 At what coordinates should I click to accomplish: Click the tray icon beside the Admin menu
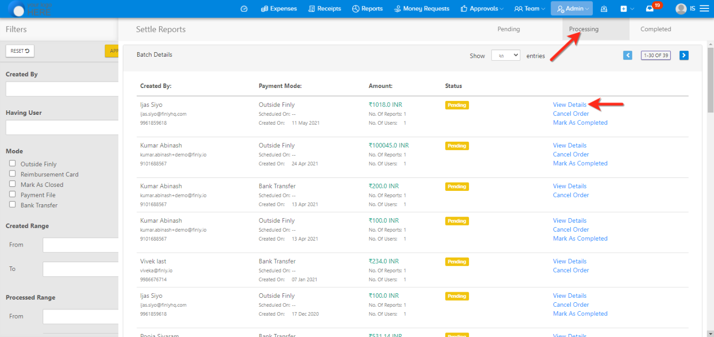604,8
